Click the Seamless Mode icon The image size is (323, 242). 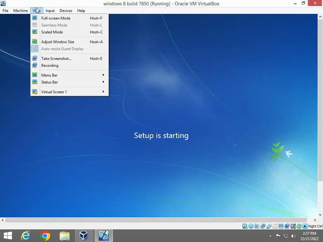(x=35, y=25)
